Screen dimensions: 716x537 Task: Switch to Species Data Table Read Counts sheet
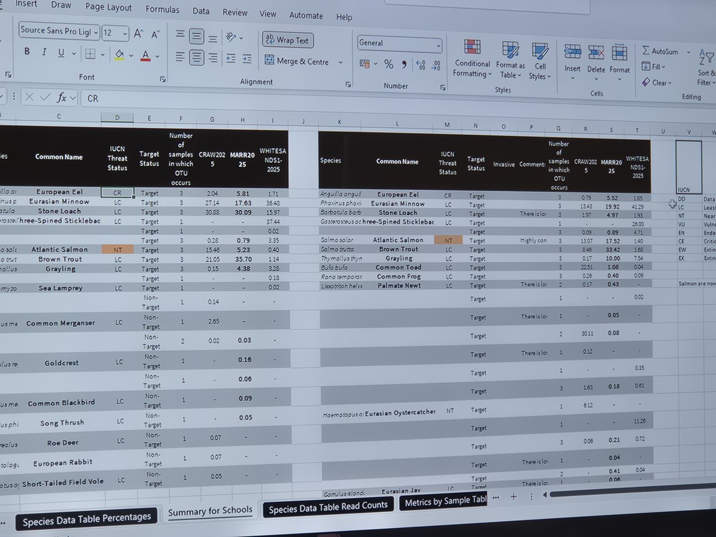(328, 507)
